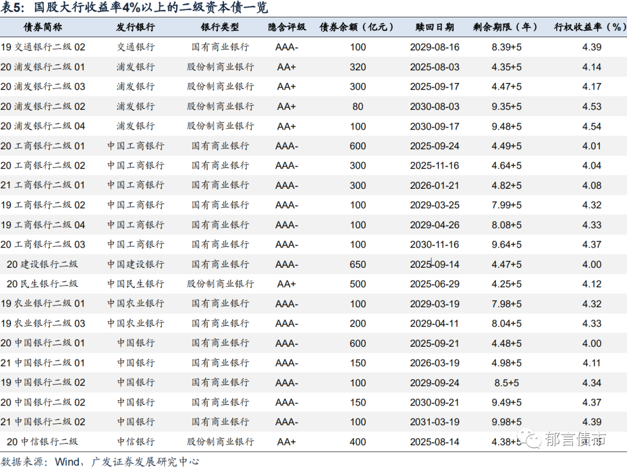Click yield value 4.34
627x467 pixels.
pyautogui.click(x=592, y=383)
